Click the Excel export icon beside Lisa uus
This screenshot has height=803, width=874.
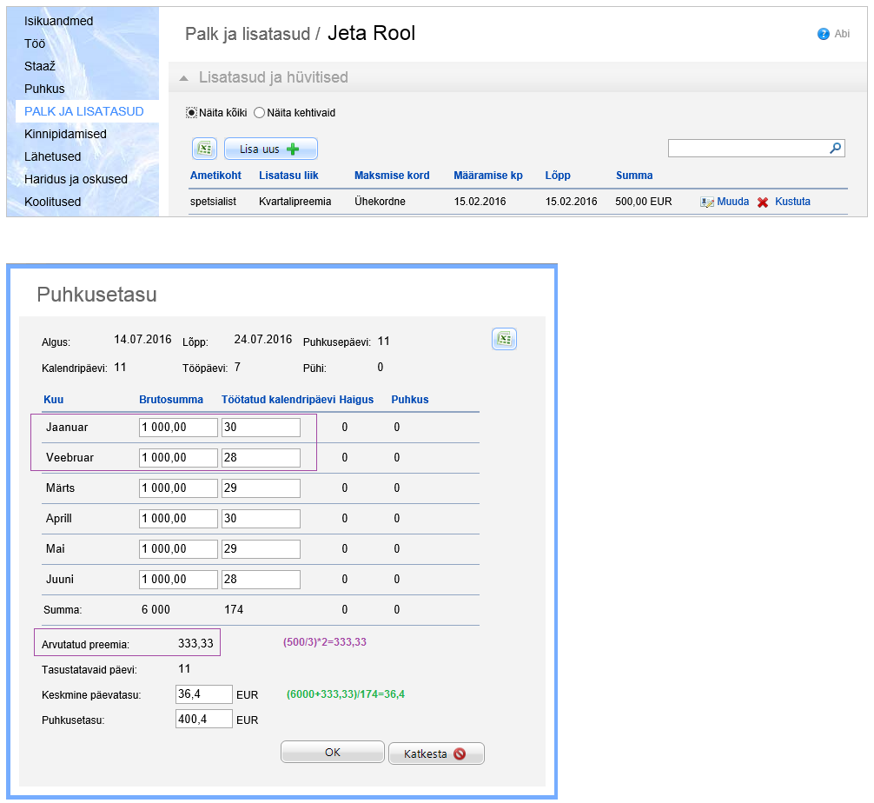(x=204, y=149)
